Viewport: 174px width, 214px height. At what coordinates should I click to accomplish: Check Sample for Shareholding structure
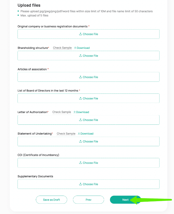pyautogui.click(x=62, y=48)
